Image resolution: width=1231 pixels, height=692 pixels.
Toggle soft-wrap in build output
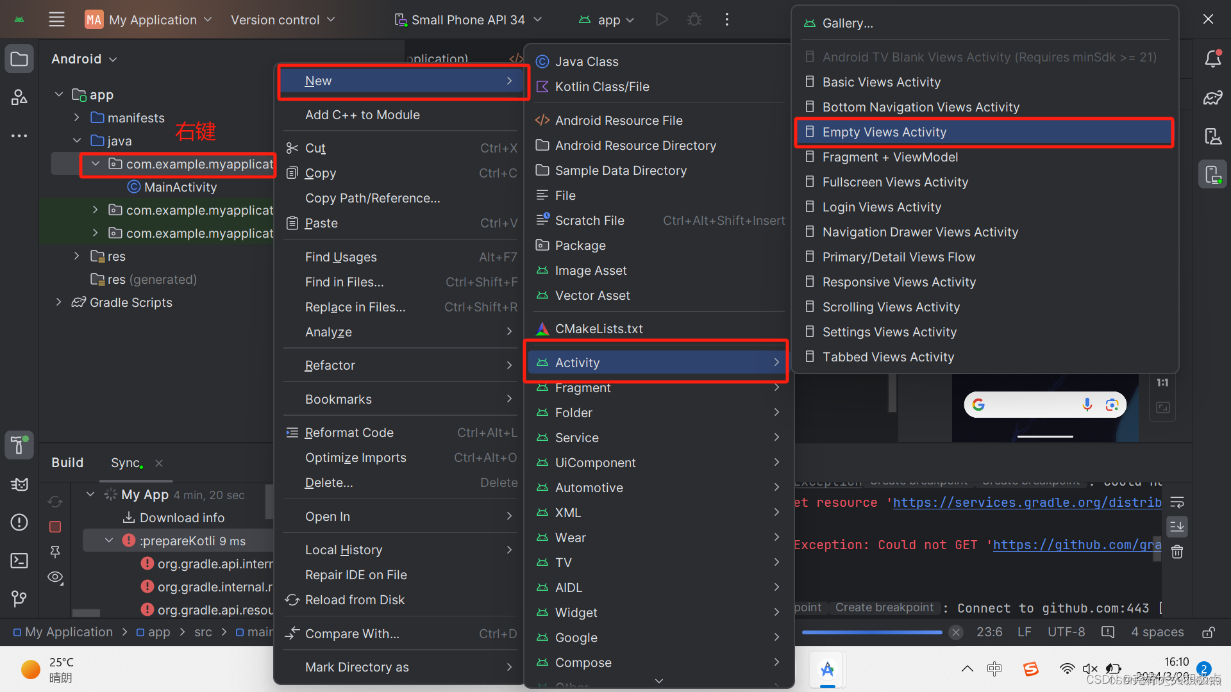pos(1177,502)
